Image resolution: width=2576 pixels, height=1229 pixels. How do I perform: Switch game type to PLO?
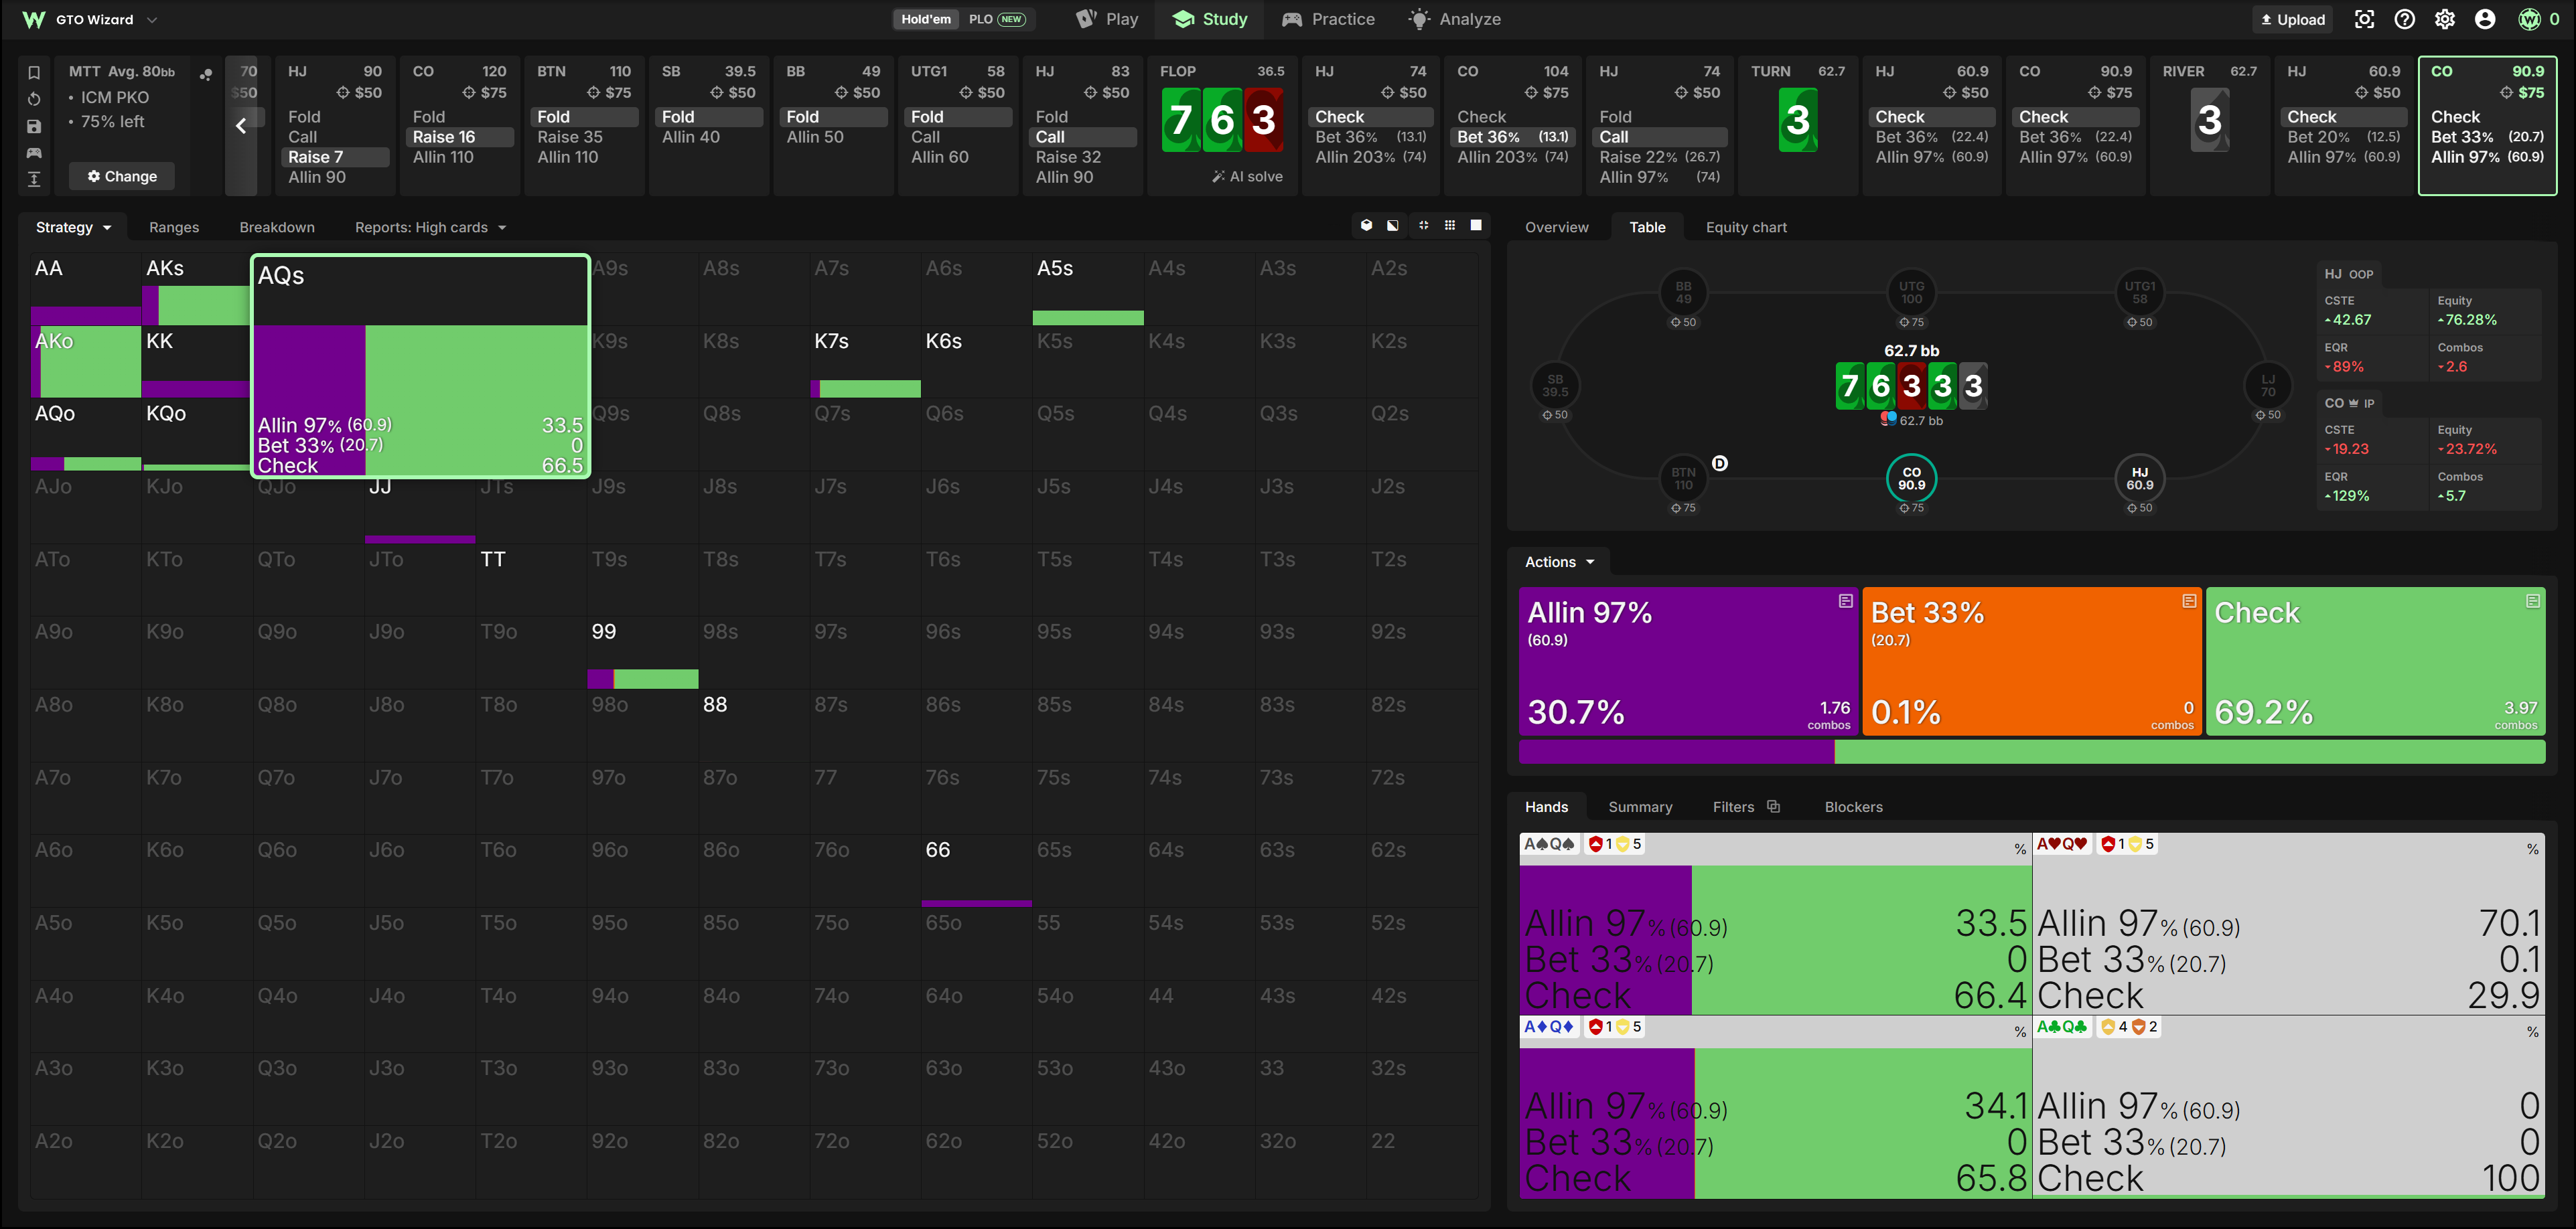(x=996, y=19)
